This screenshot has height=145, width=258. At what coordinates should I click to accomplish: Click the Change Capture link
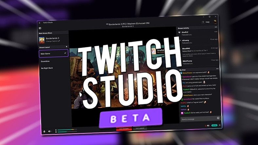coord(52,41)
